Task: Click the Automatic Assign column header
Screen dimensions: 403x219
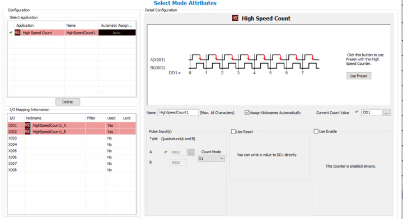Action: [117, 25]
